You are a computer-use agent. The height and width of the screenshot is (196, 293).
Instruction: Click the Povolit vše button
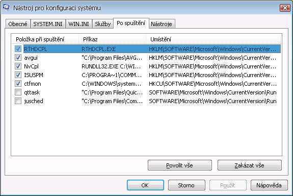pyautogui.click(x=180, y=165)
